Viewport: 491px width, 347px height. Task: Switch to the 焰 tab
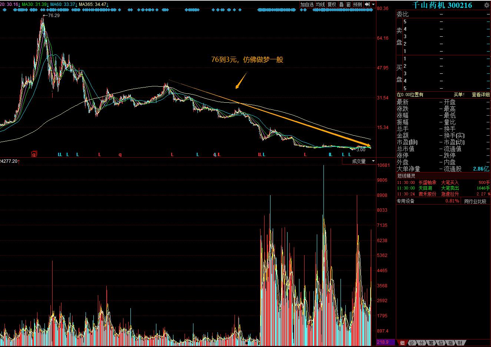pyautogui.click(x=441, y=343)
